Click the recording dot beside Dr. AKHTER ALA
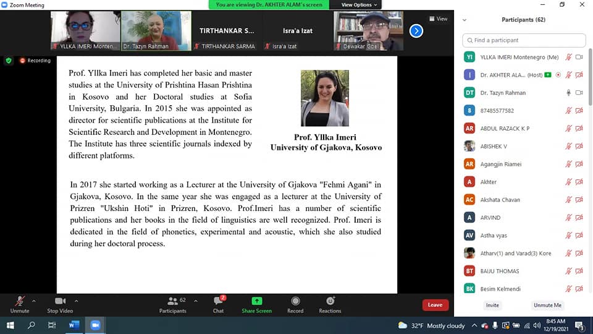Viewport: 593px width, 334px height. coord(558,75)
